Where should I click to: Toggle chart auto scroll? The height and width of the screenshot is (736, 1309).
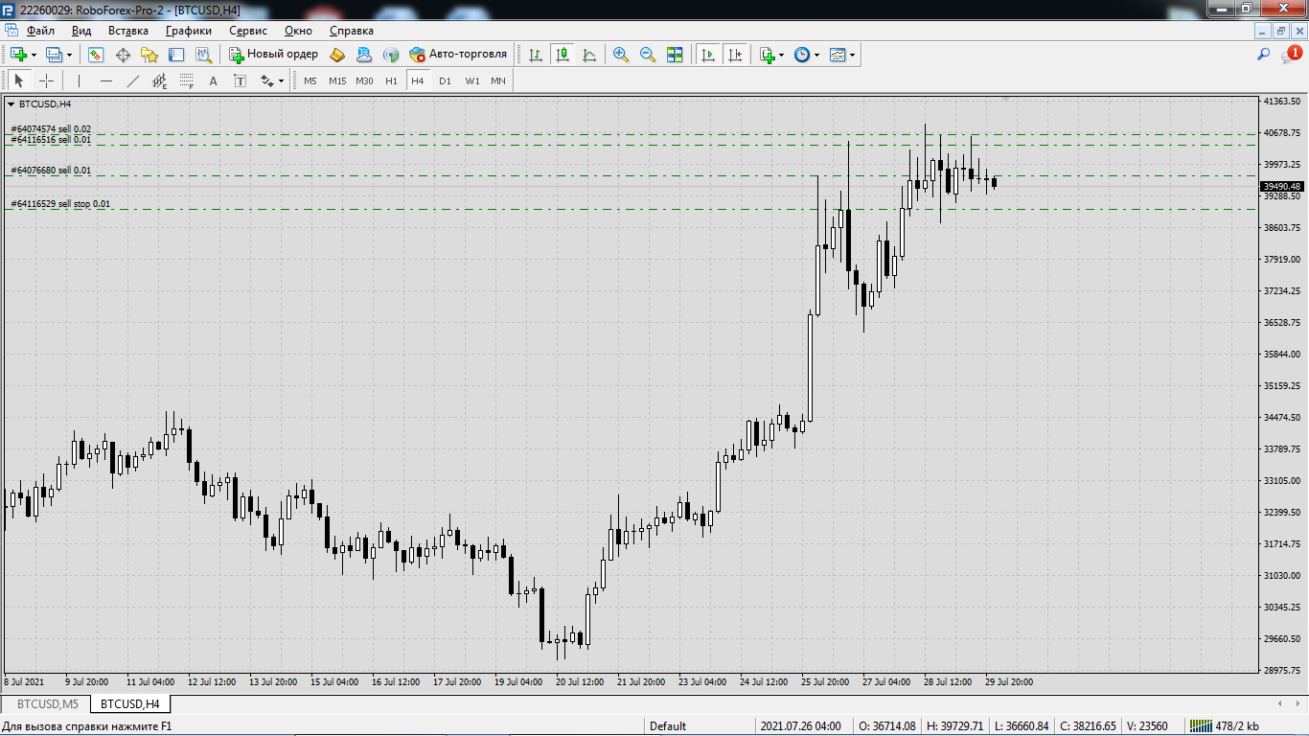pos(708,55)
